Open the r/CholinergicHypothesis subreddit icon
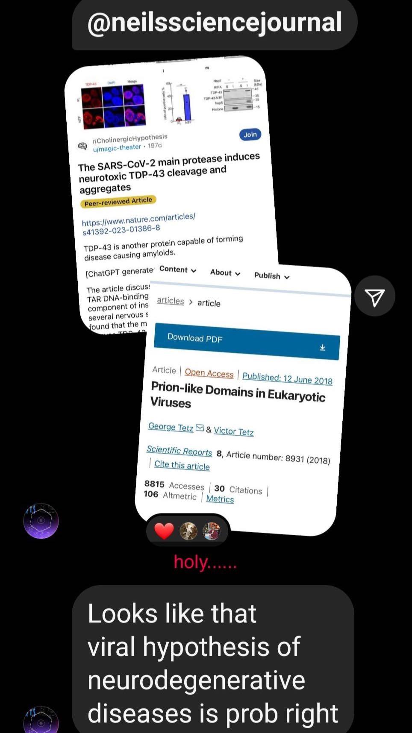The image size is (412, 733). click(82, 147)
